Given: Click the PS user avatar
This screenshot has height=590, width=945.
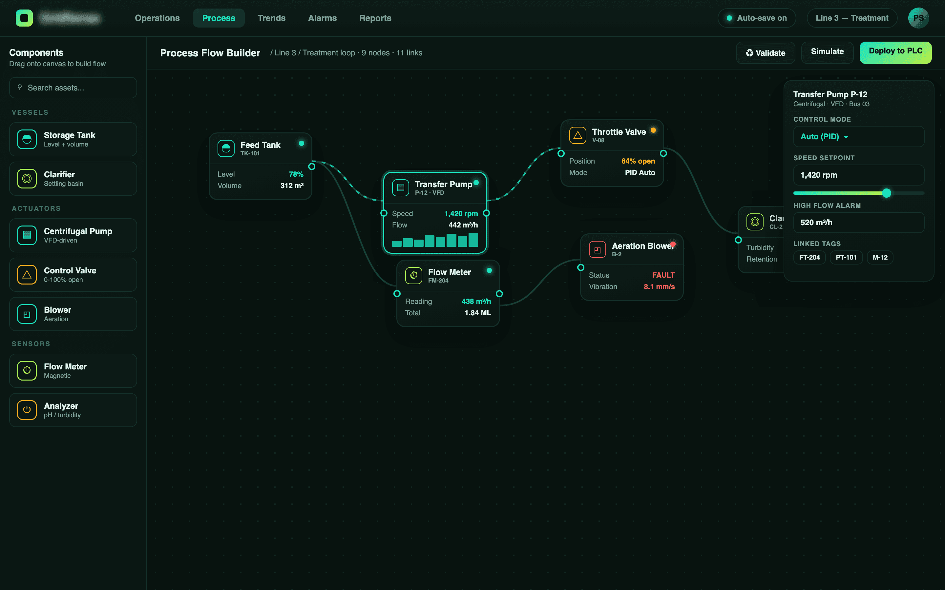Looking at the screenshot, I should pos(918,18).
